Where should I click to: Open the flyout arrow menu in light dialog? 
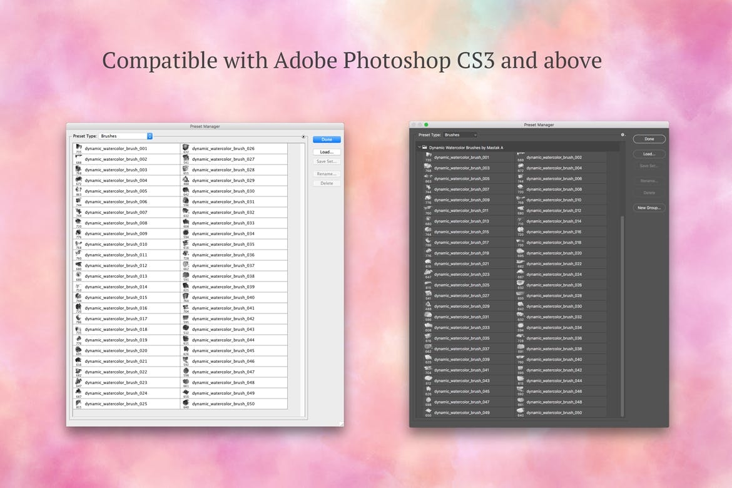(x=303, y=136)
